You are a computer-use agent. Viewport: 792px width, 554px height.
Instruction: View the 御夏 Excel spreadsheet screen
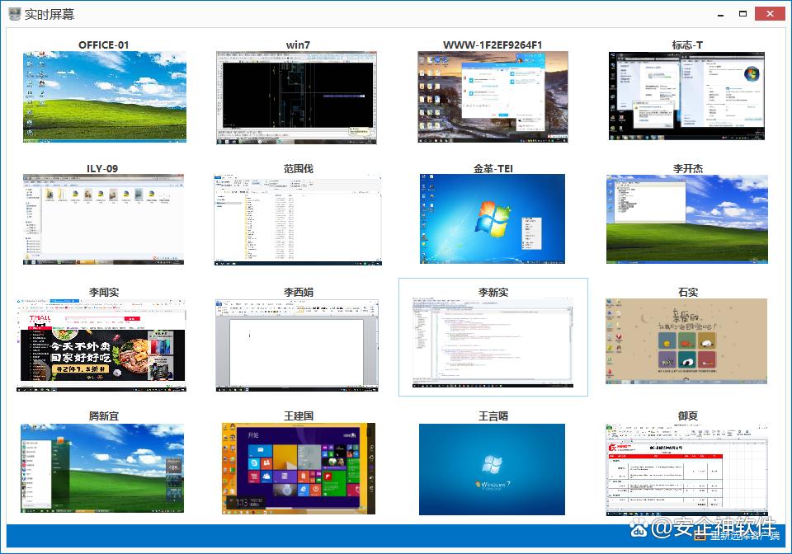pos(686,470)
